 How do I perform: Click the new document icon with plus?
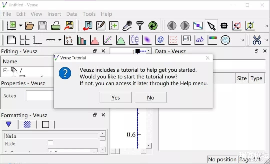12,26
